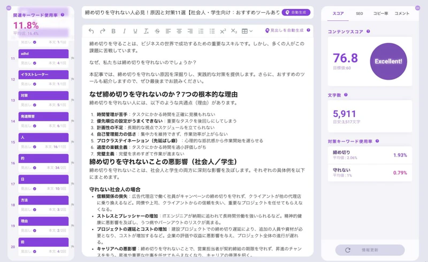Click help icon next to 対策キーワード使用率
Viewport: 428px width, 262px height.
377,141
